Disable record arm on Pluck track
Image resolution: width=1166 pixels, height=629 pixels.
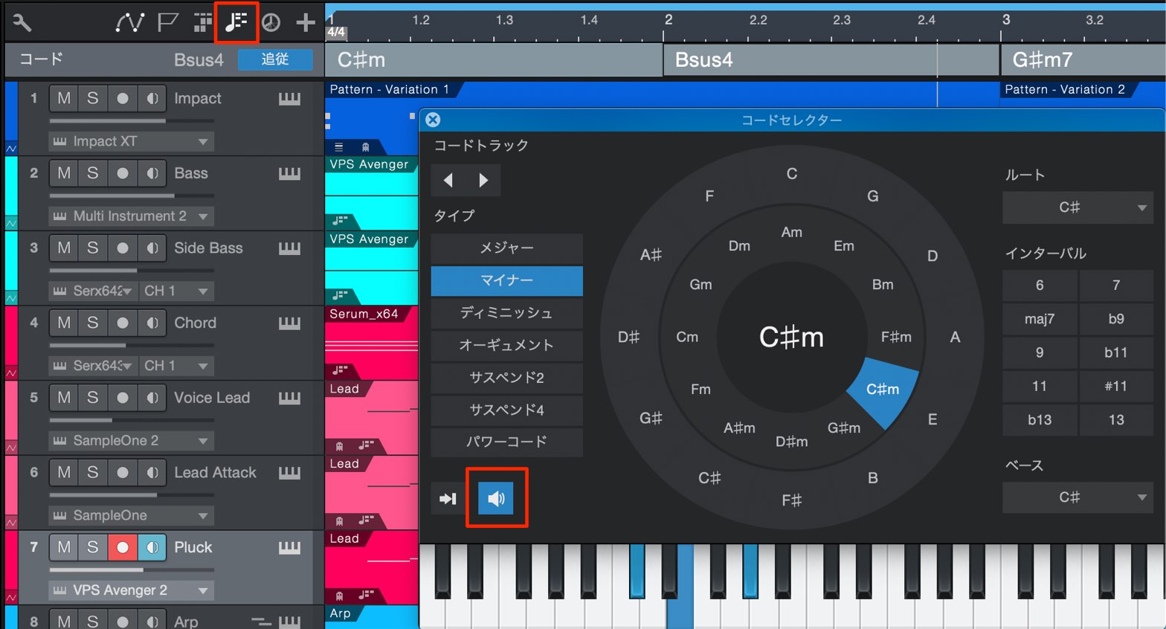click(123, 547)
